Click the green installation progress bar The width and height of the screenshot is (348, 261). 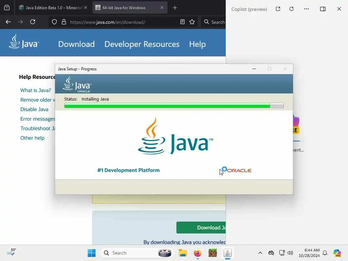coord(174,105)
